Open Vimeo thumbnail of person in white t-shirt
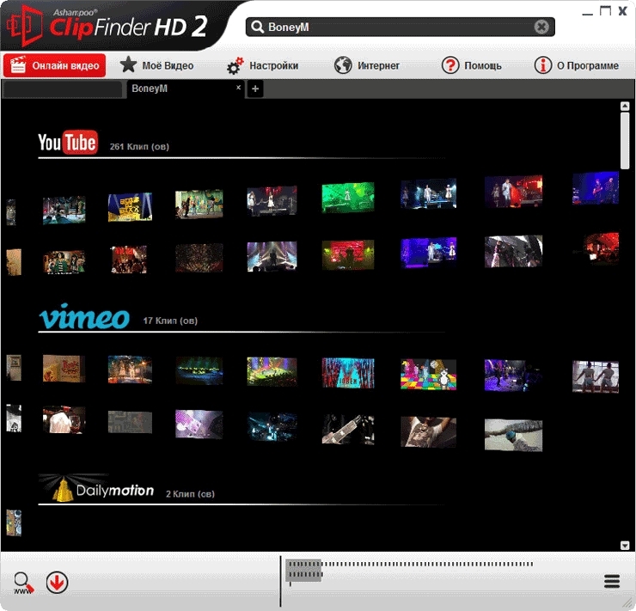The width and height of the screenshot is (636, 611). point(428,432)
